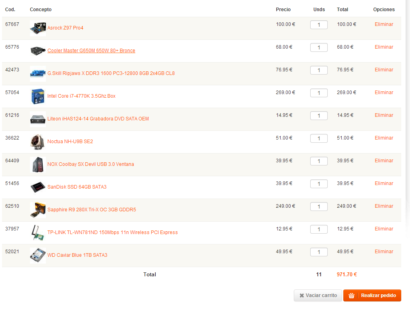The width and height of the screenshot is (410, 313).
Task: Open the TP-LINK TL-WN781ND wireless link
Action: [x=113, y=232]
